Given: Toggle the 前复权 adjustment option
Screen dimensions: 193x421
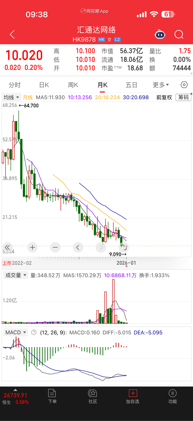Looking at the screenshot, I should [164, 97].
